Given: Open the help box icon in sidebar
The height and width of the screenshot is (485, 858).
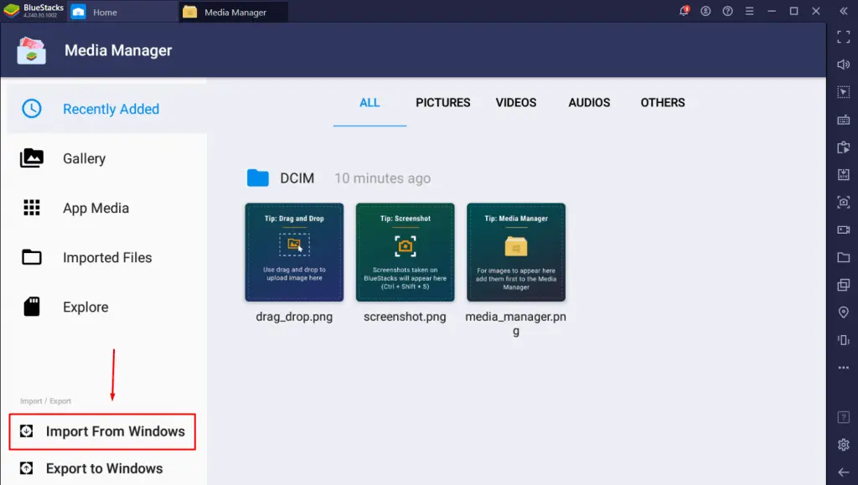Looking at the screenshot, I should tap(843, 417).
